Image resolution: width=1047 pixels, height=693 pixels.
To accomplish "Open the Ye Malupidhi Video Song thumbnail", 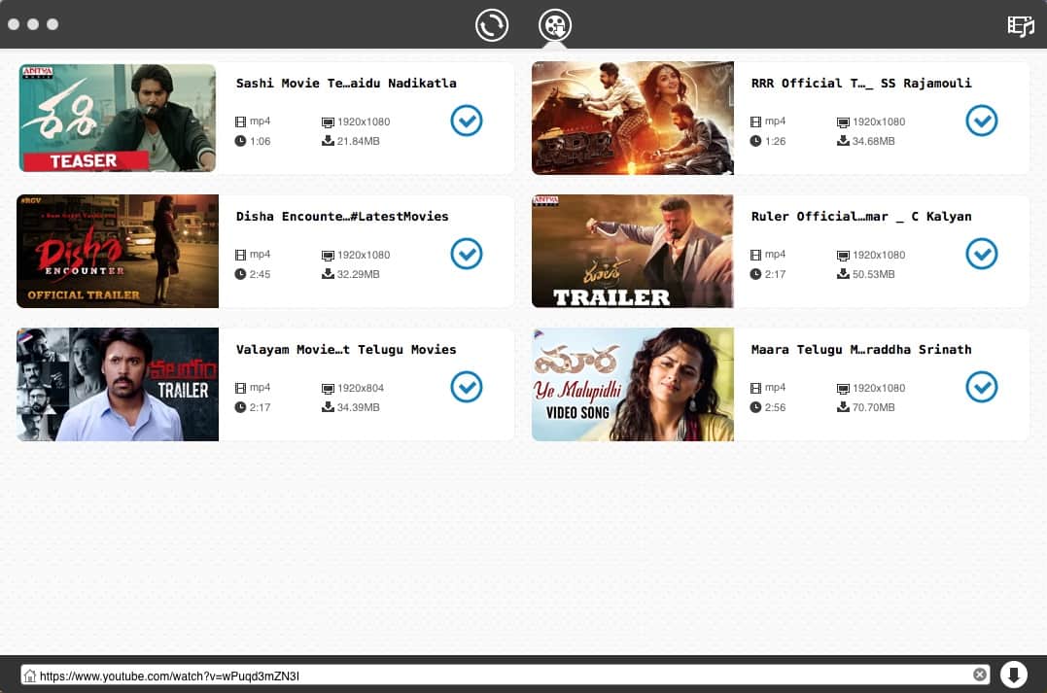I will pos(632,384).
